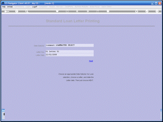The image size is (163, 122).
Task: Click the checkmark icon in toolbar
Action: tap(147, 11)
